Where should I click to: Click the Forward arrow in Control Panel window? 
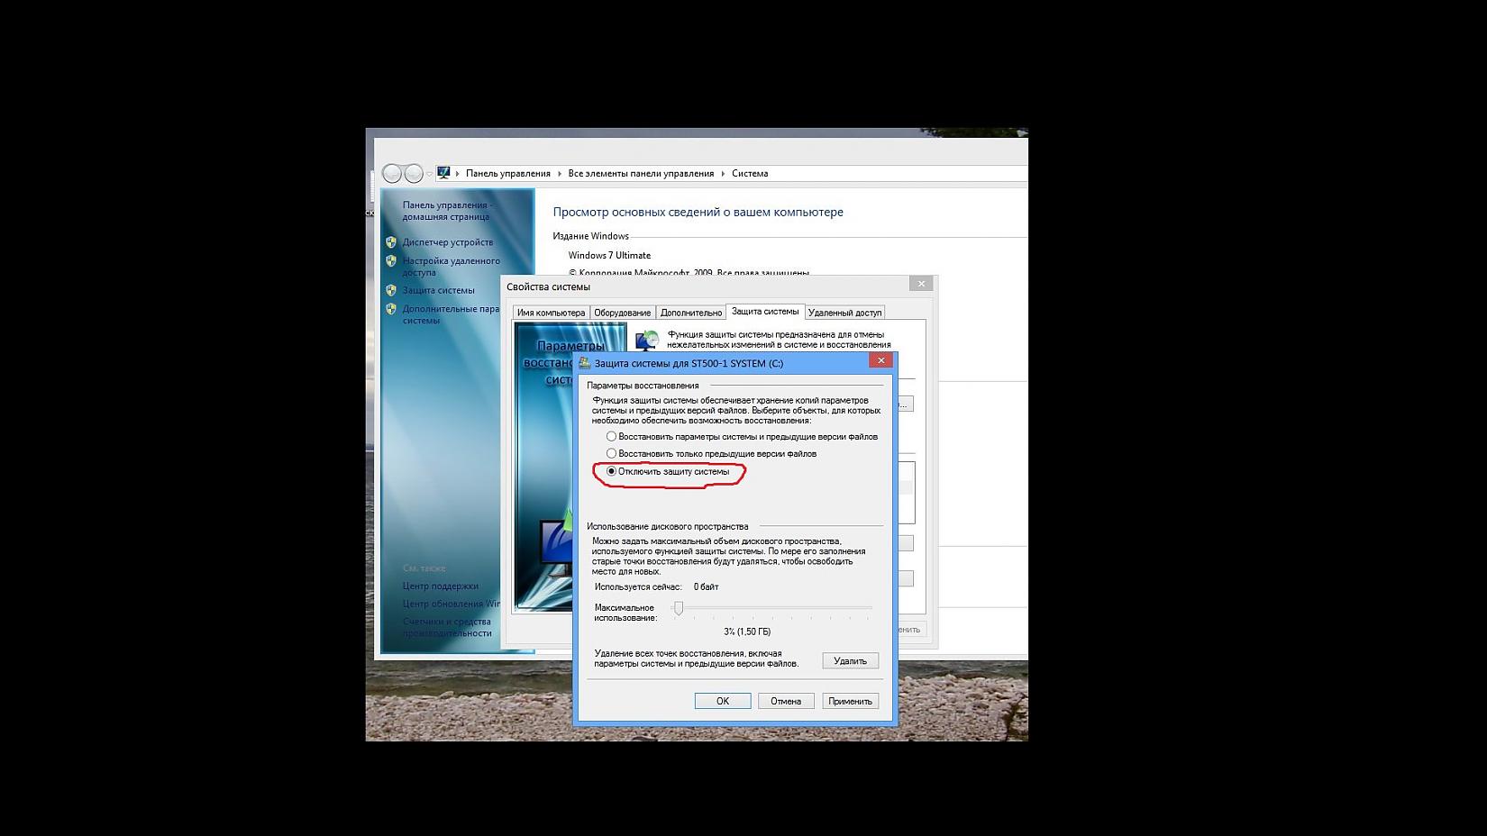coord(414,173)
